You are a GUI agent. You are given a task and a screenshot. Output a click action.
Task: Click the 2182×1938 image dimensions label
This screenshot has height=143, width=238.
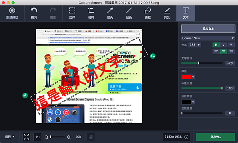pos(173,137)
